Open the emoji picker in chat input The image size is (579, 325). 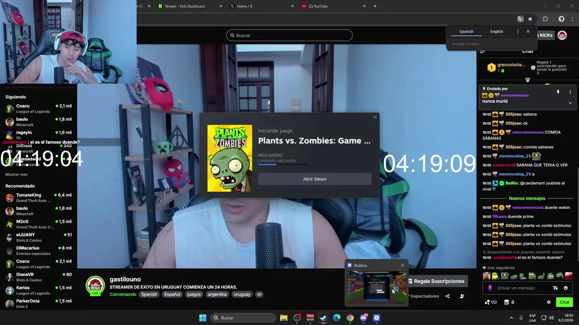pyautogui.click(x=565, y=288)
